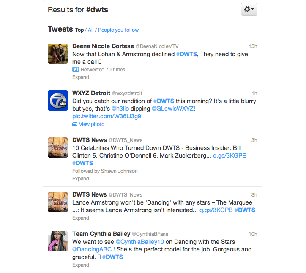Click View photo on WXYZ tweet
The width and height of the screenshot is (306, 273).
[x=92, y=124]
